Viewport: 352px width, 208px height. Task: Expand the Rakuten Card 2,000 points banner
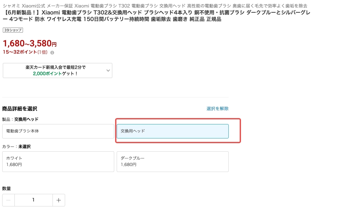click(x=58, y=70)
